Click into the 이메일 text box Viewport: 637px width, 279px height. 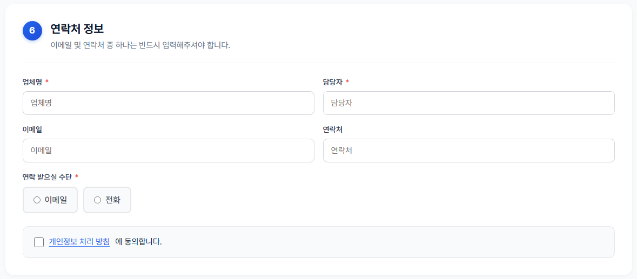point(169,151)
